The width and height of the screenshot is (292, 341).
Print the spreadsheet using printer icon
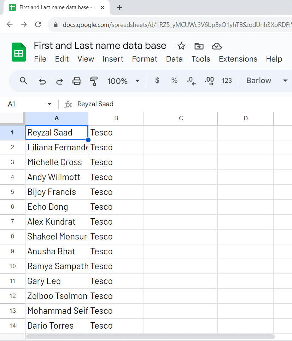point(77,81)
